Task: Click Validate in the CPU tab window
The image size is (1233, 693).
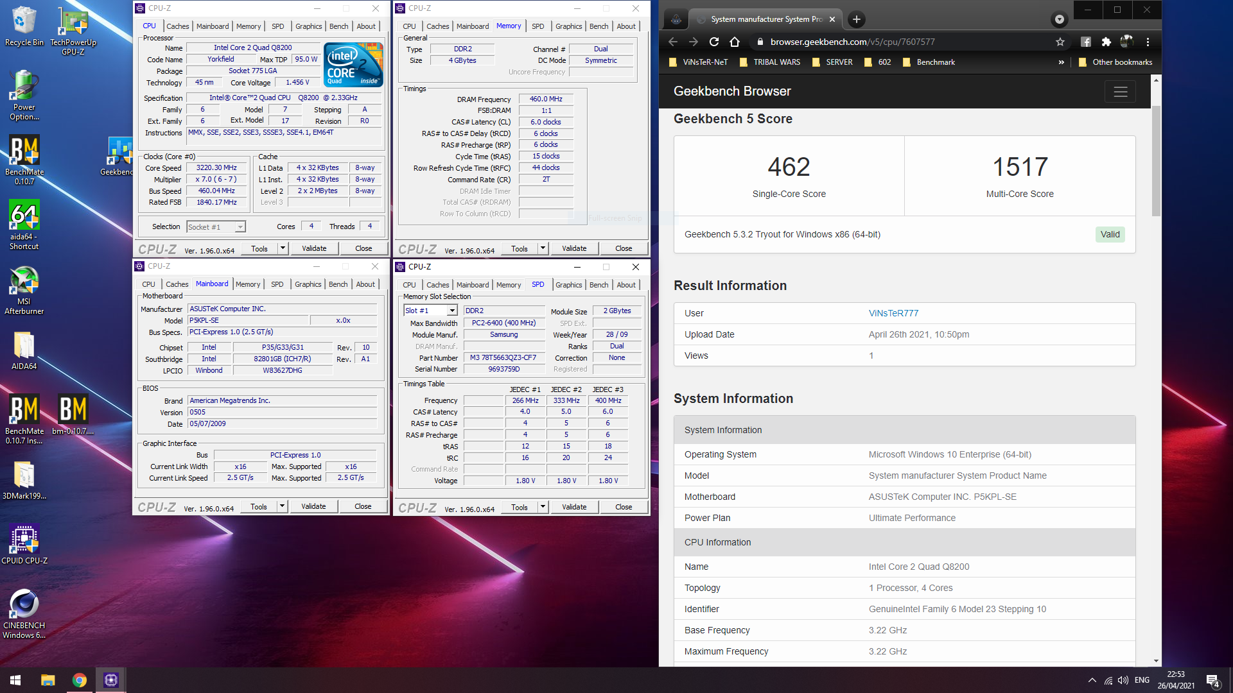Action: (314, 248)
